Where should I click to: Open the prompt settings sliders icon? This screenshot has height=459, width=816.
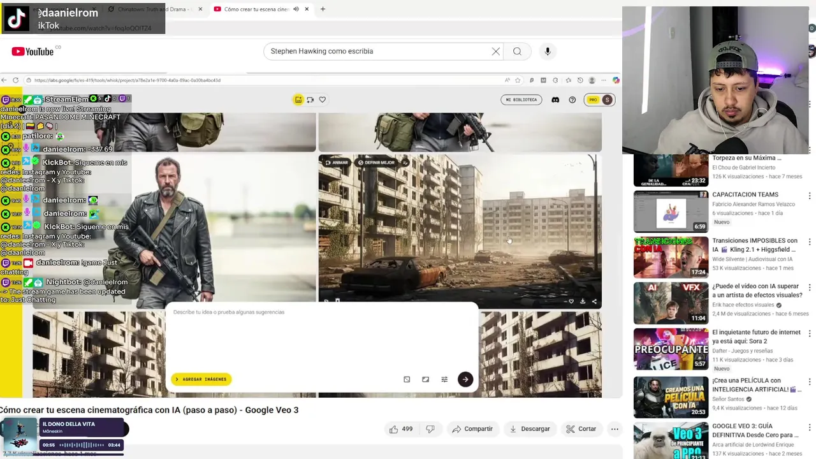tap(444, 379)
